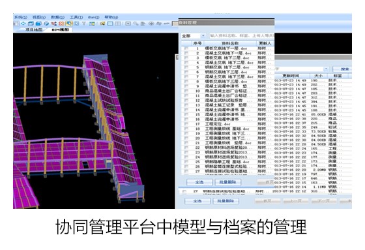
Task: Click the single-pane window layout icon
Action: tap(110, 23)
